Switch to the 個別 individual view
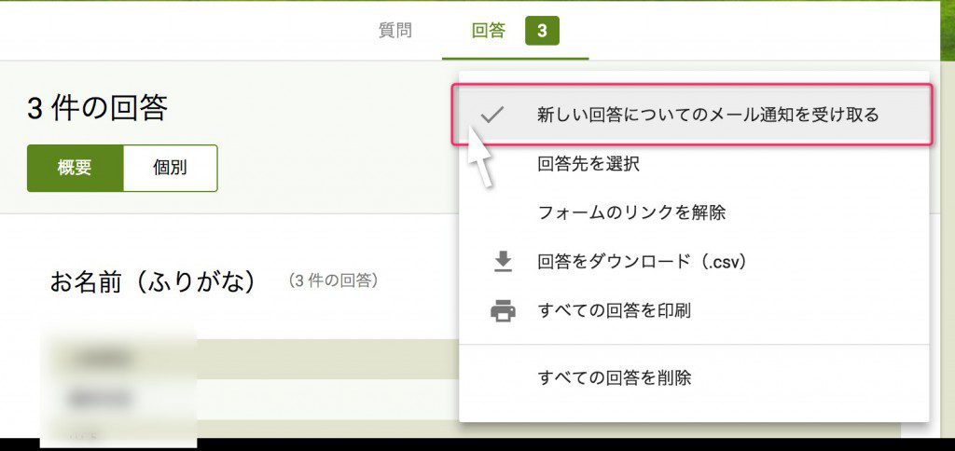The width and height of the screenshot is (955, 451). point(170,169)
